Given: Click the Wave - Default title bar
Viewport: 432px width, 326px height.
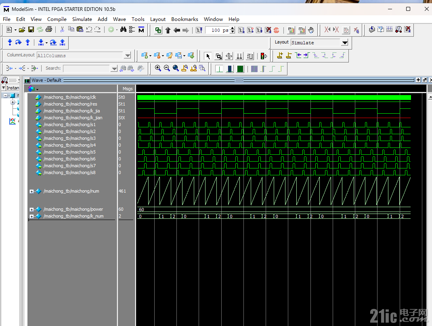Looking at the screenshot, I should (219, 80).
